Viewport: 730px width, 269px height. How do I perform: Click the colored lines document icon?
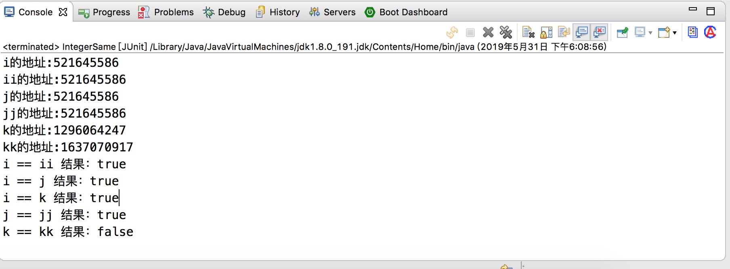click(692, 32)
